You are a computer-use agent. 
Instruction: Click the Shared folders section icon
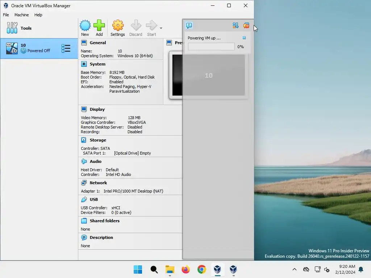(x=84, y=221)
